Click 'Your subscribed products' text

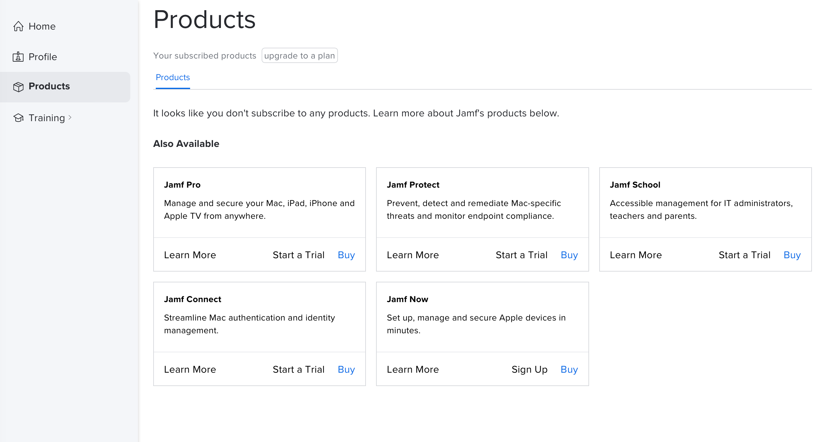click(205, 56)
